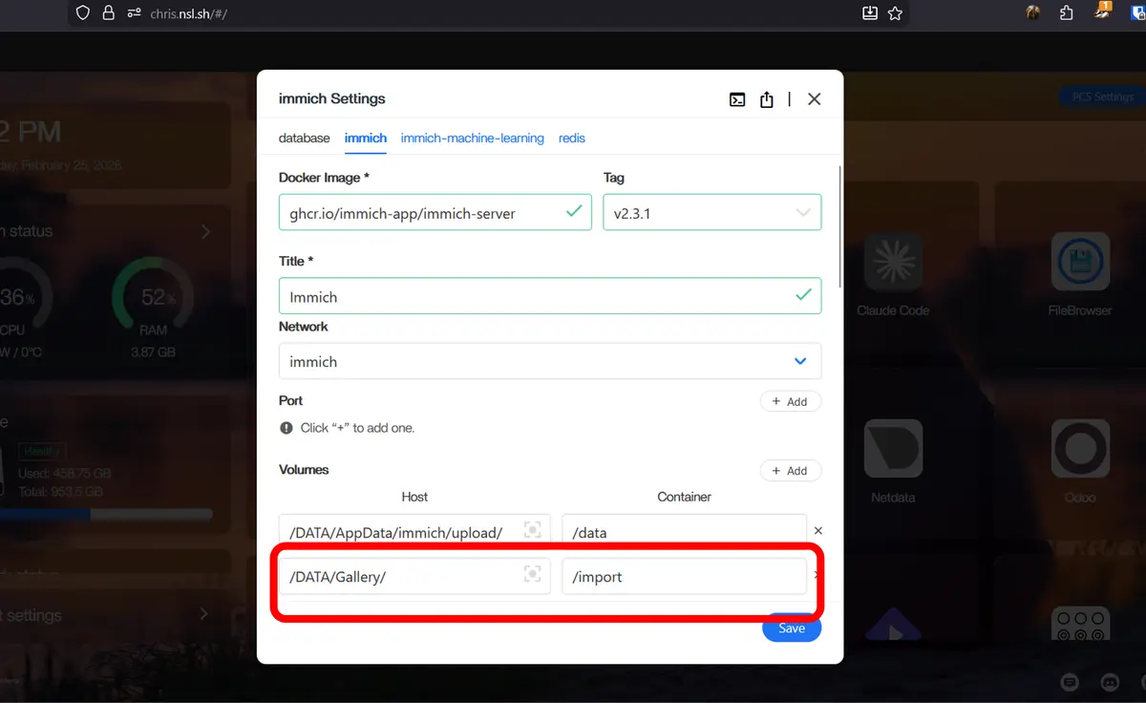
Task: Click folder picker icon for /DATA/Gallery/ path
Action: [x=533, y=574]
